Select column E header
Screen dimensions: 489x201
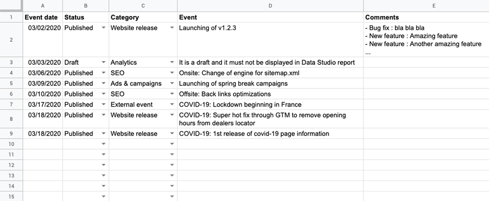426,6
